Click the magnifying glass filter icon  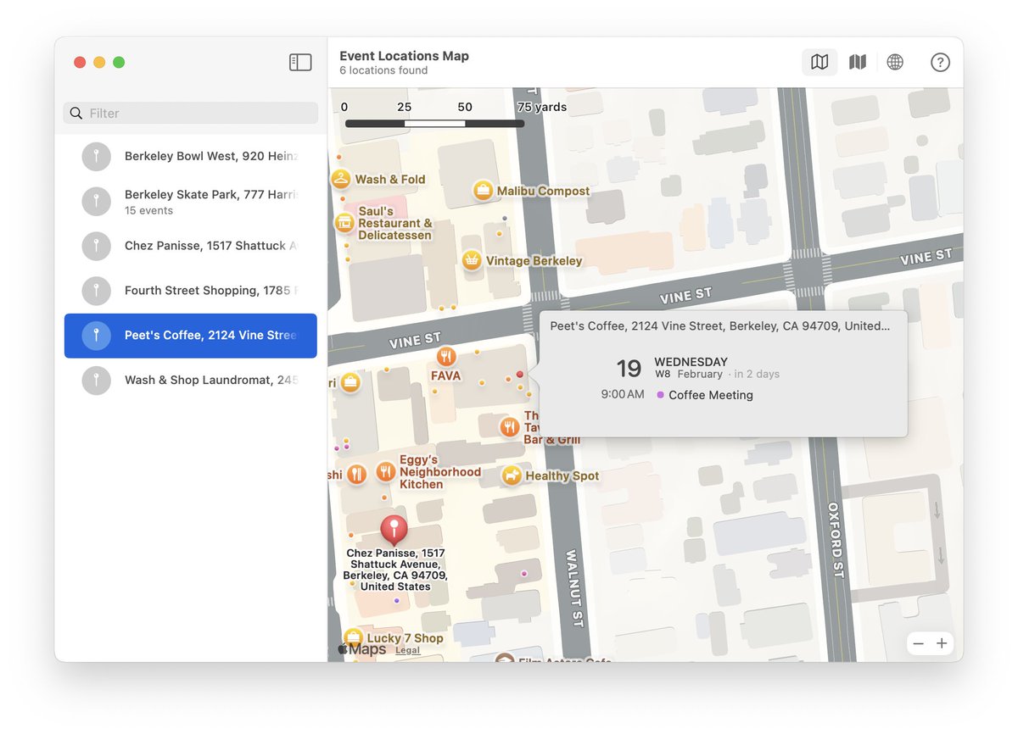[x=76, y=113]
